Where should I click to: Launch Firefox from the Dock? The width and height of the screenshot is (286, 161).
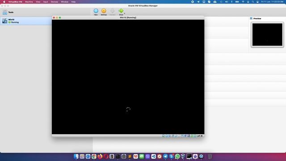(x=100, y=157)
